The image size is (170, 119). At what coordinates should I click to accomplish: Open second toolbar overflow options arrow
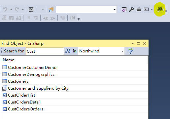click(79, 19)
